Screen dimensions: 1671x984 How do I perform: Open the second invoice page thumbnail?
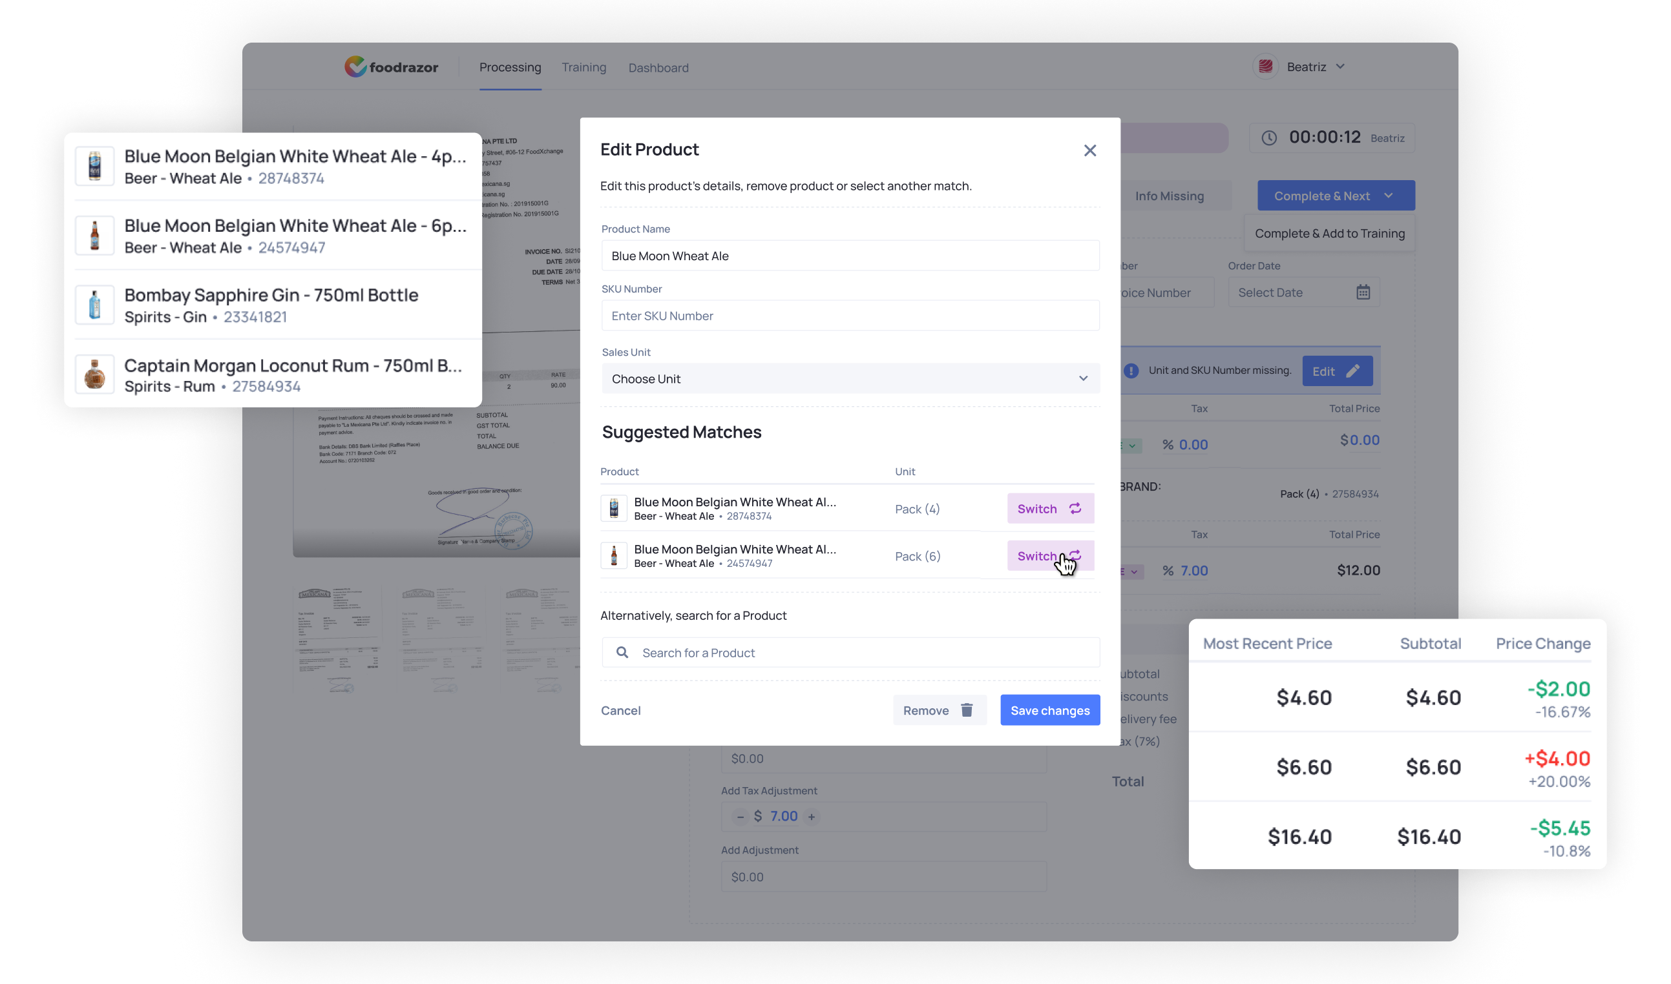point(441,639)
